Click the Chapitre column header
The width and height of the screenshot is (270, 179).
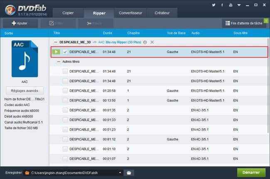click(x=133, y=33)
